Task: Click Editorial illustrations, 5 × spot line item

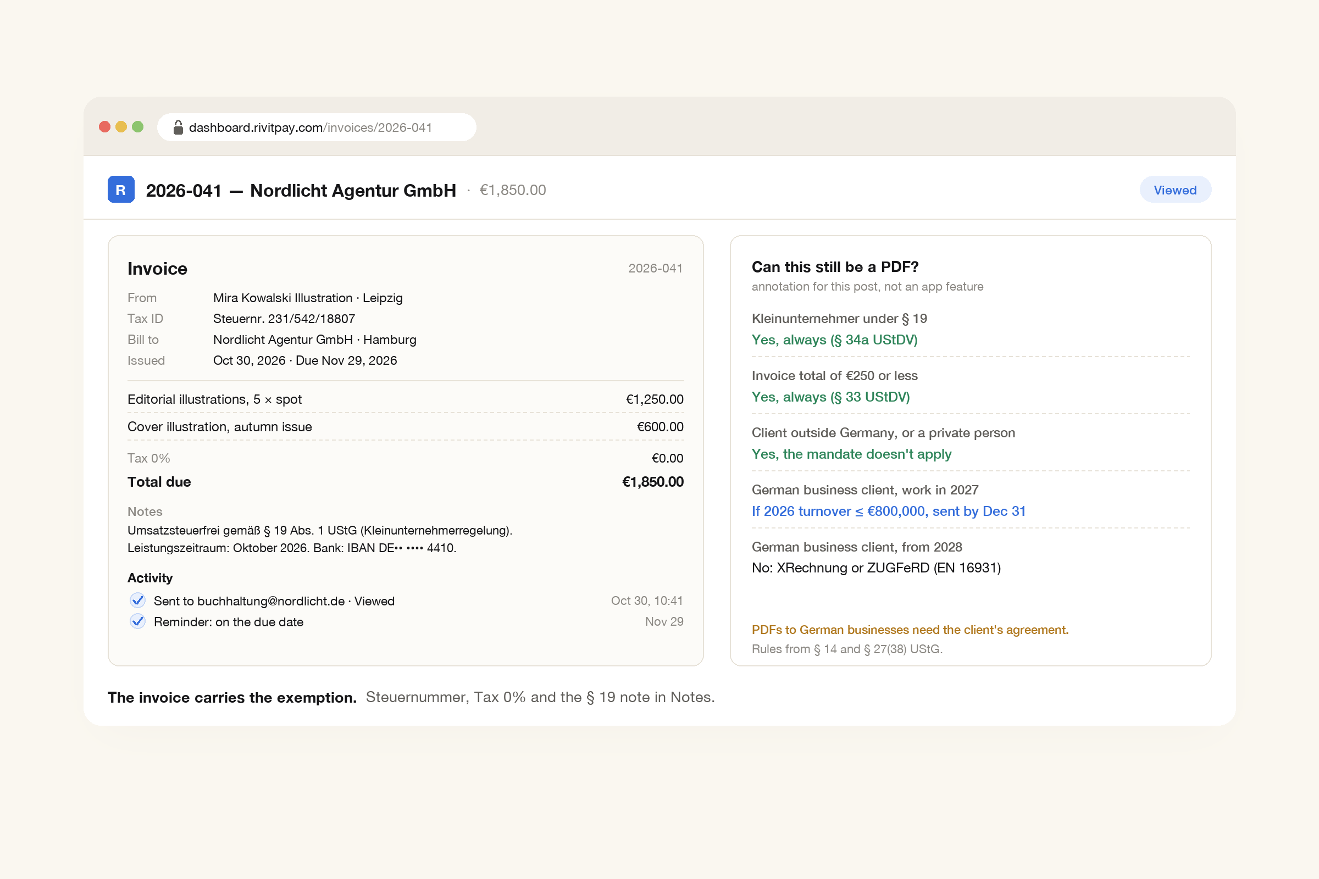Action: pyautogui.click(x=214, y=399)
